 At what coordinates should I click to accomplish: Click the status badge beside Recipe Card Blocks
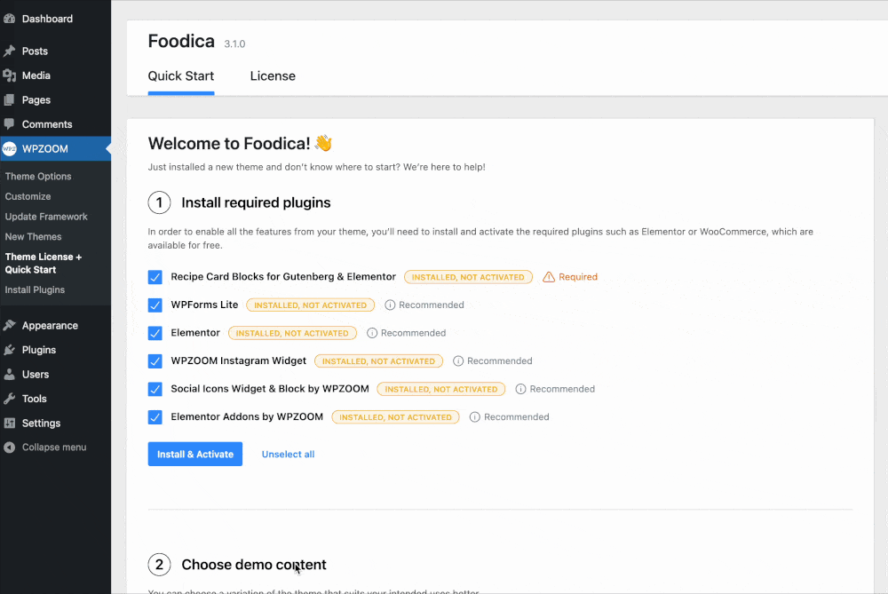click(x=468, y=277)
